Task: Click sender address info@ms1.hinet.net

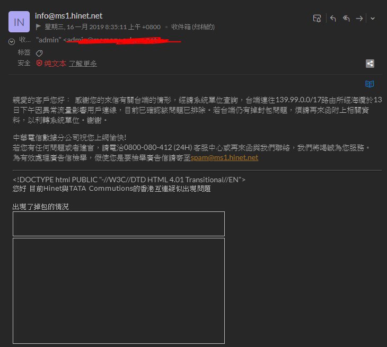Action: pos(68,16)
